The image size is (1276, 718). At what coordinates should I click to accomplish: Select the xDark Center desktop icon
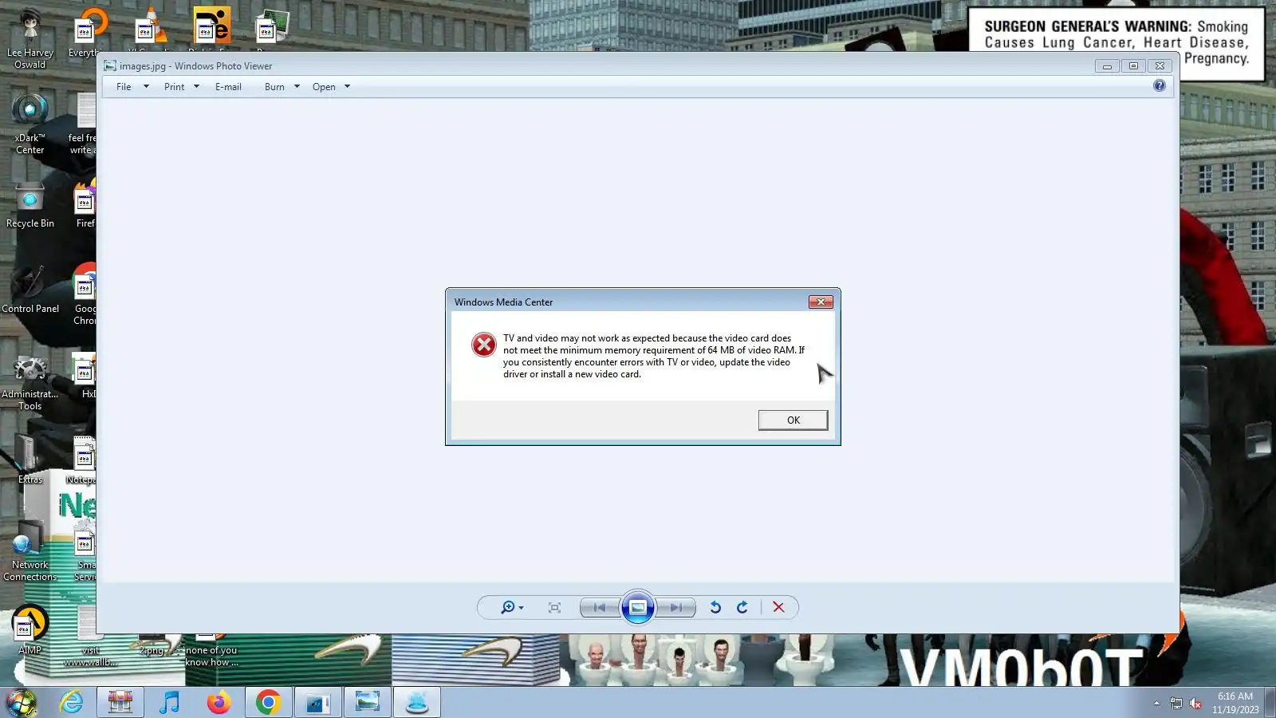click(x=30, y=124)
